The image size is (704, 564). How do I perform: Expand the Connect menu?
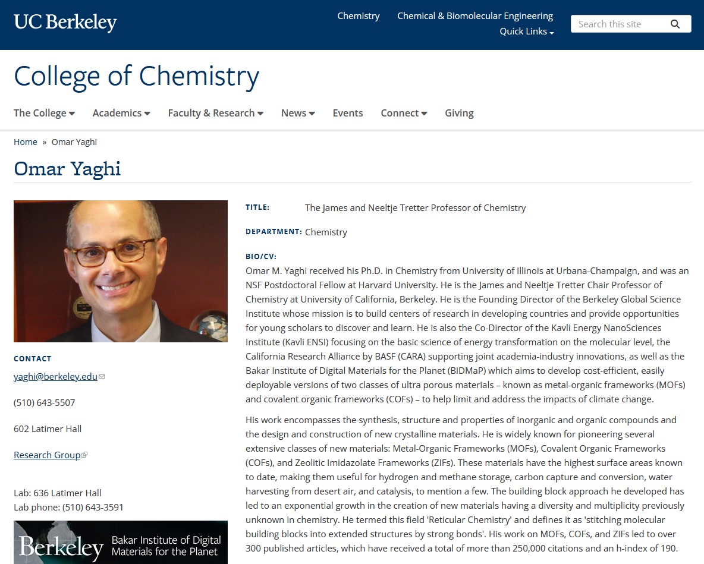(404, 113)
